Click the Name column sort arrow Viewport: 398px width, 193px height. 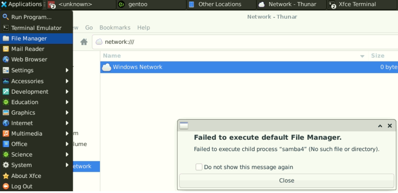(x=362, y=56)
